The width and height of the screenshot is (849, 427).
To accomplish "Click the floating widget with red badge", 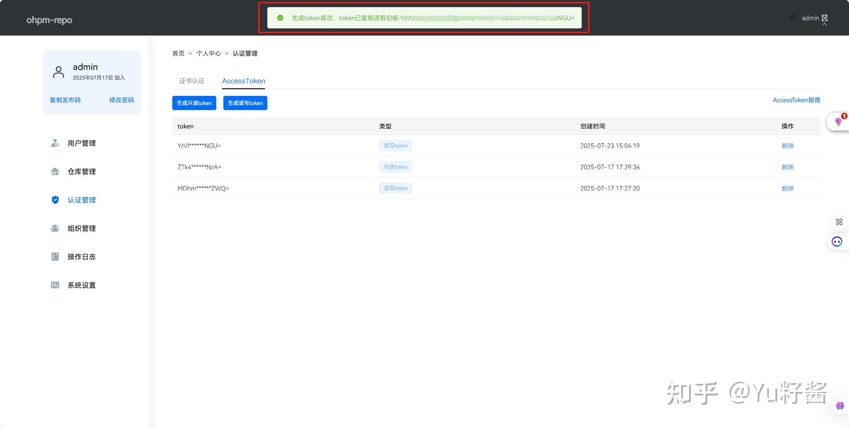I will tap(838, 122).
